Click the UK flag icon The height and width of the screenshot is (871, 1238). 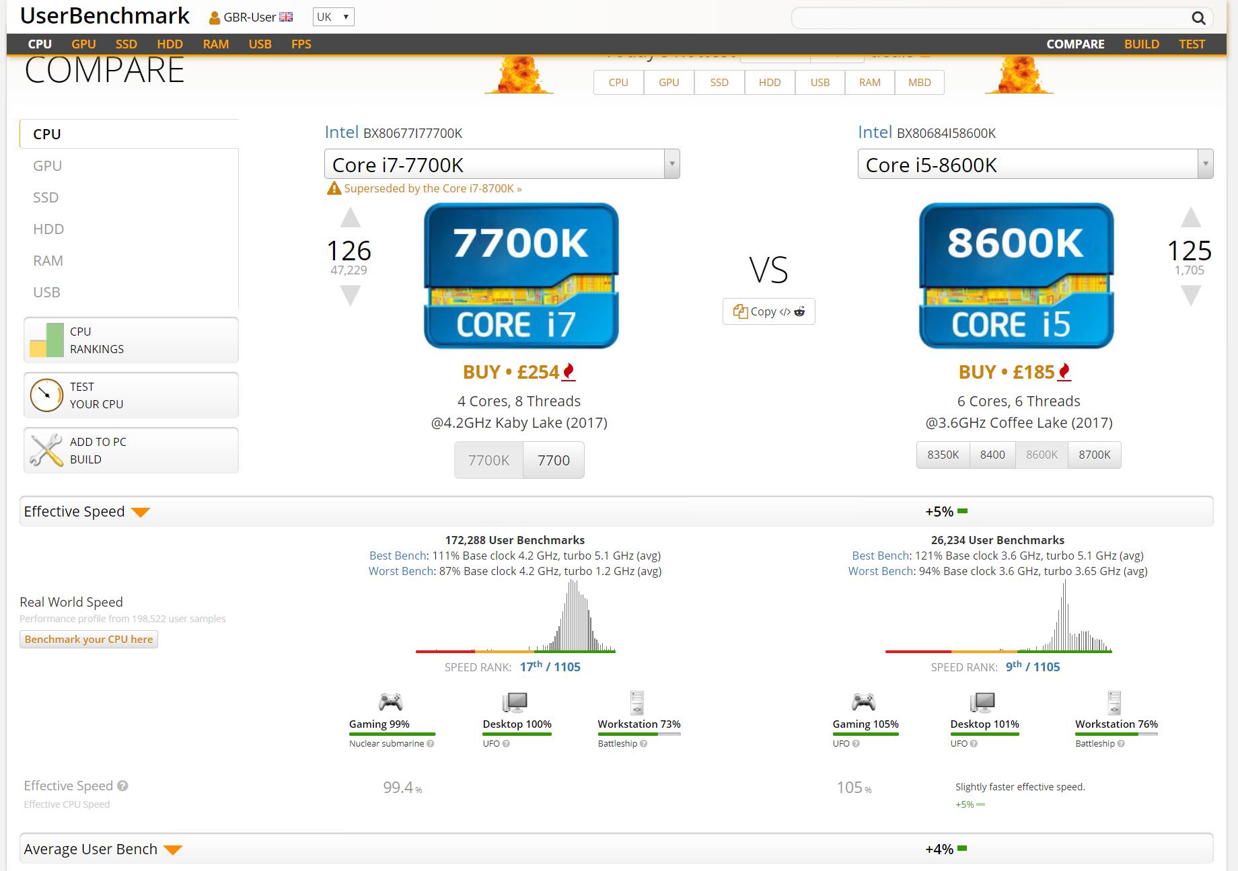[x=286, y=17]
